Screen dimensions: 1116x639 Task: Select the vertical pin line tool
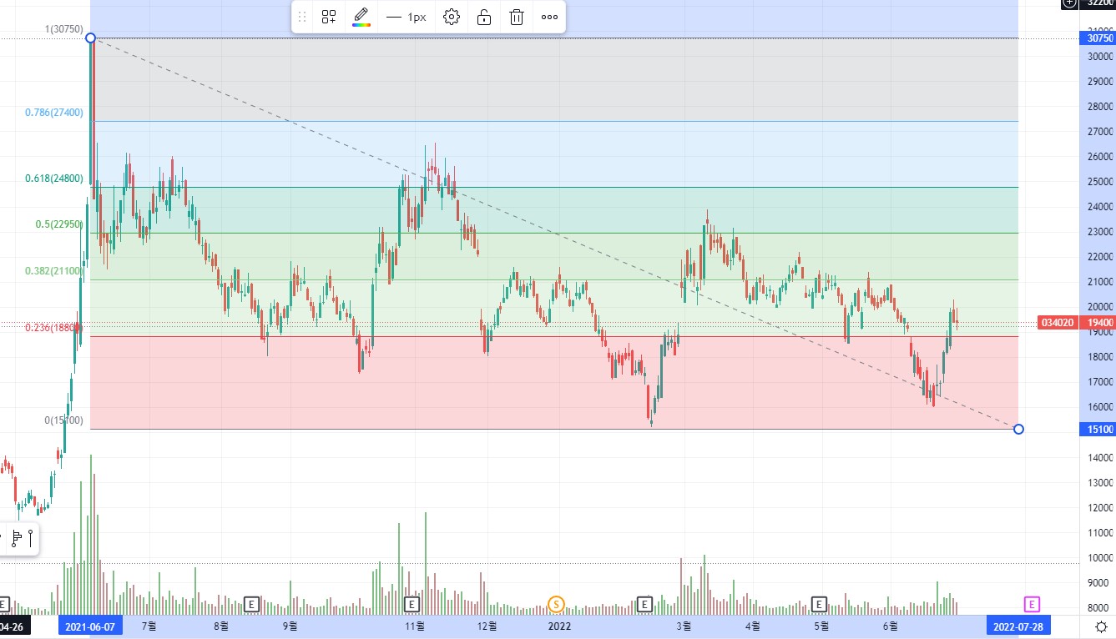point(31,538)
